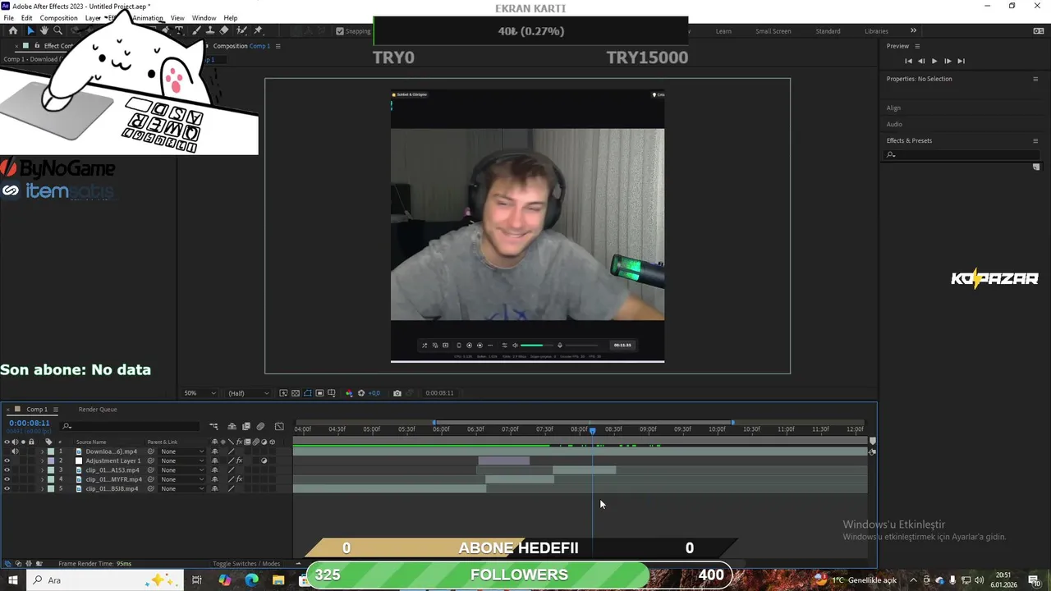Toggle adjustment layer switch for Adjustment Layer 1
The width and height of the screenshot is (1051, 591).
coord(264,460)
